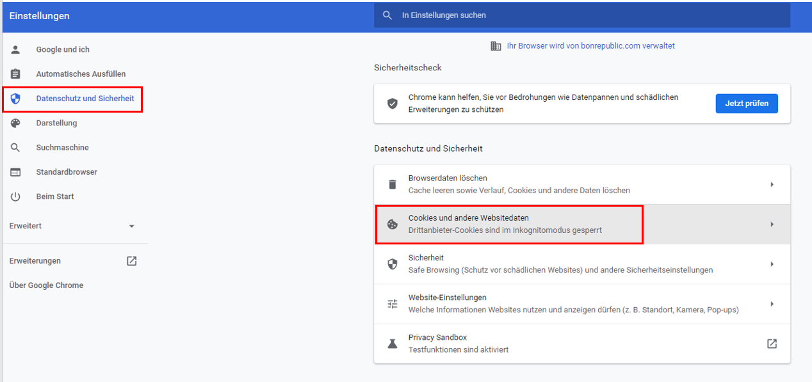Click the clipboard icon for Automatisches Ausfüllen
Viewport: 812px width, 382px height.
pyautogui.click(x=15, y=74)
